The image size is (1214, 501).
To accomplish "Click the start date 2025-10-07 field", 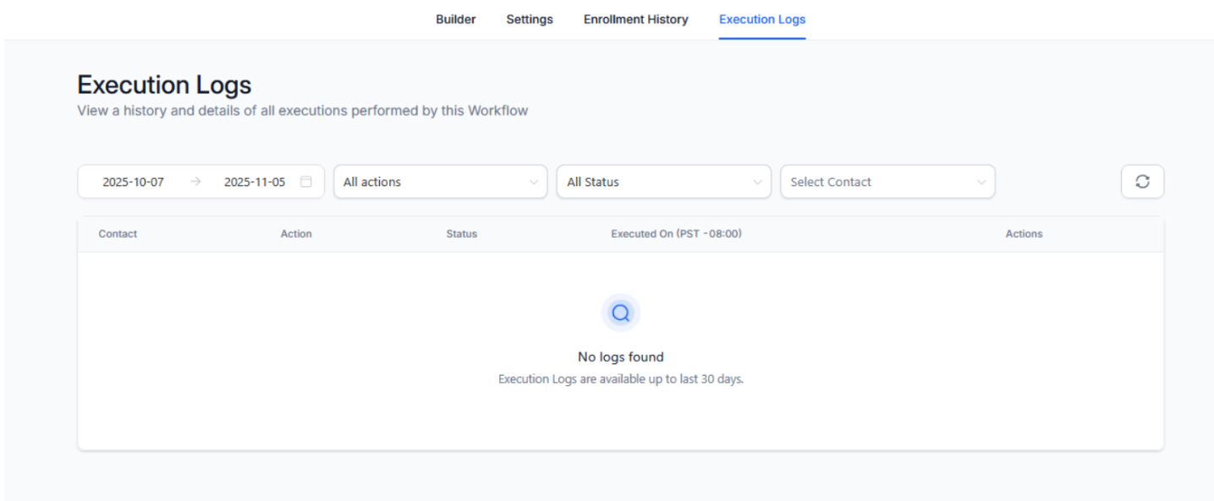I will [134, 182].
